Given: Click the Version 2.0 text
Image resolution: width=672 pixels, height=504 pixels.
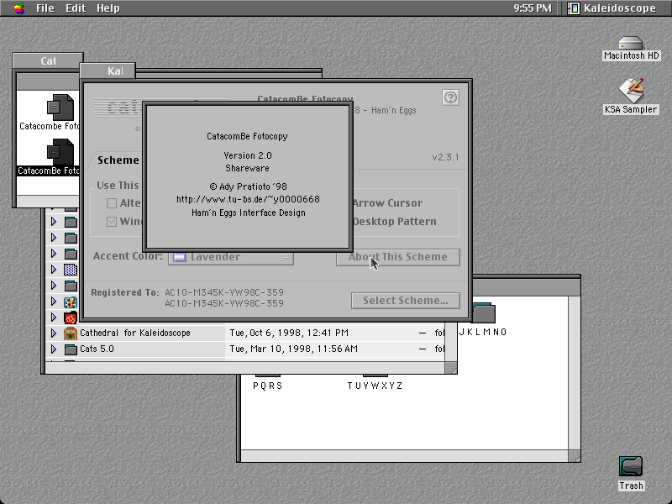Looking at the screenshot, I should click(248, 155).
